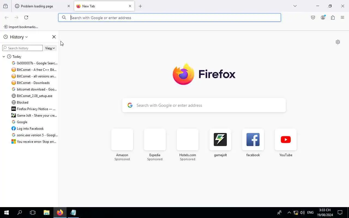
Task: Open the New Tab personalize gear icon
Action: pyautogui.click(x=338, y=42)
